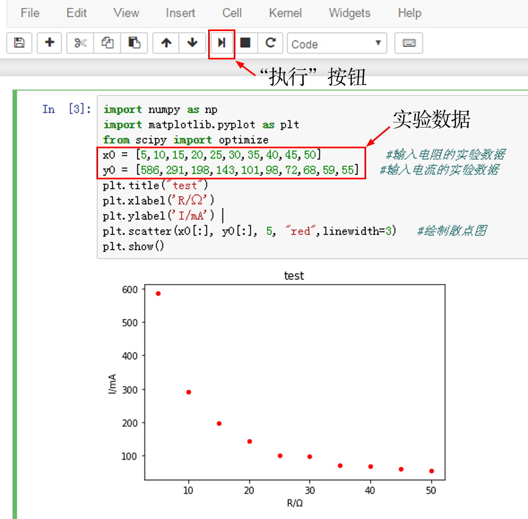Click the 'from scipy import optimize' line
This screenshot has width=528, height=519.
click(x=186, y=140)
